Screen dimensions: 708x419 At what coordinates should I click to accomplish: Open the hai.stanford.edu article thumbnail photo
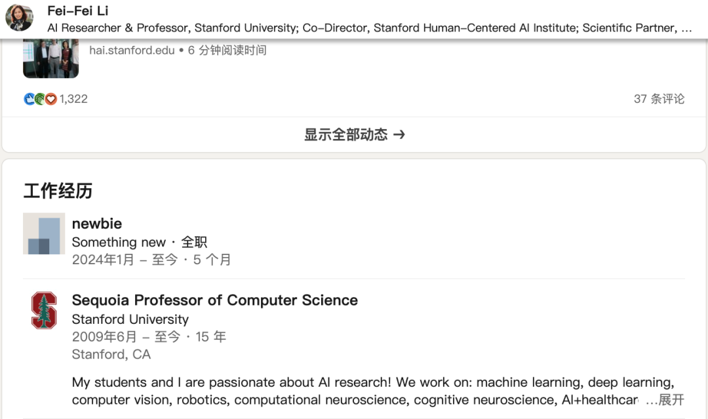[x=50, y=59]
